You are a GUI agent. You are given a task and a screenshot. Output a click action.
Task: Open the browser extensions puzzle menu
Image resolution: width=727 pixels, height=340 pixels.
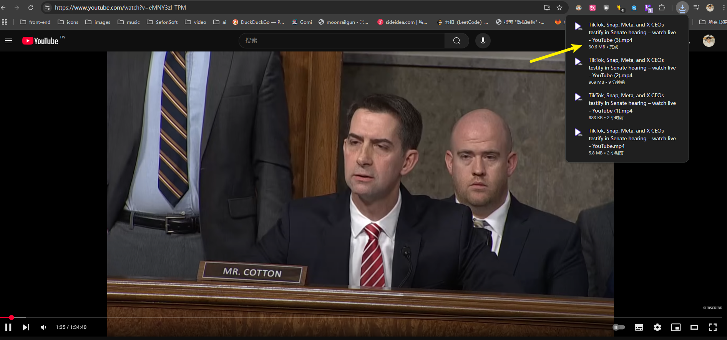point(662,8)
